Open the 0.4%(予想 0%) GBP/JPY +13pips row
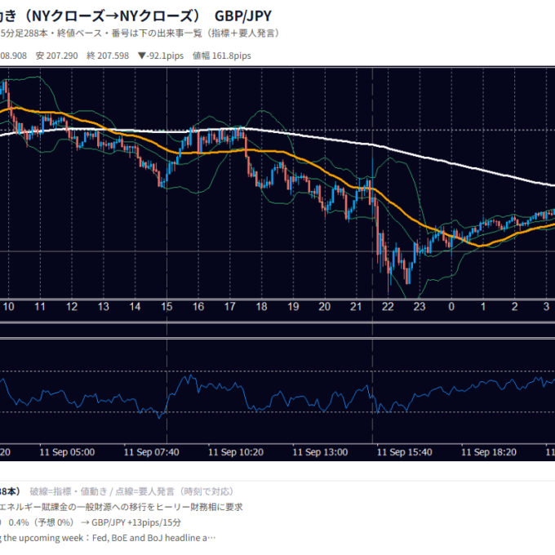Viewport: 555px width, 555px height. 91,523
